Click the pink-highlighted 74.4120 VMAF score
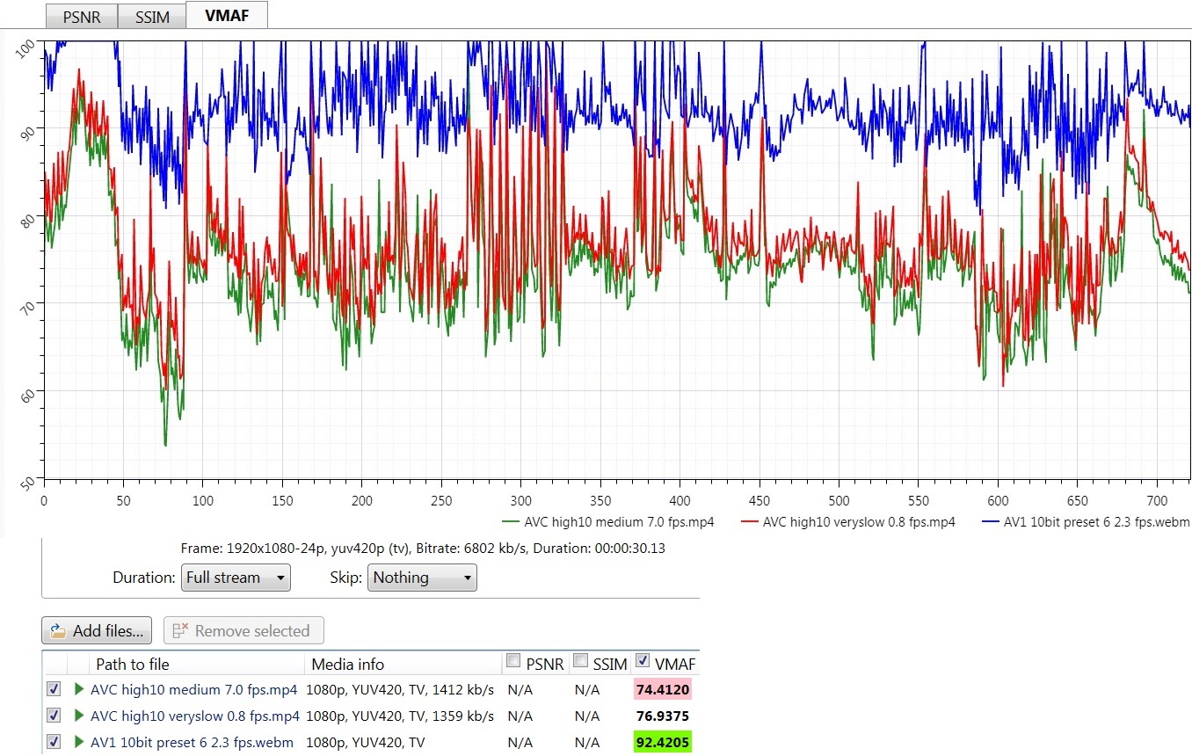Image resolution: width=1192 pixels, height=756 pixels. pos(662,689)
